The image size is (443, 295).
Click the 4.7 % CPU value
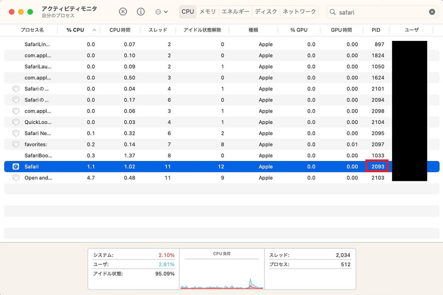[x=91, y=178]
